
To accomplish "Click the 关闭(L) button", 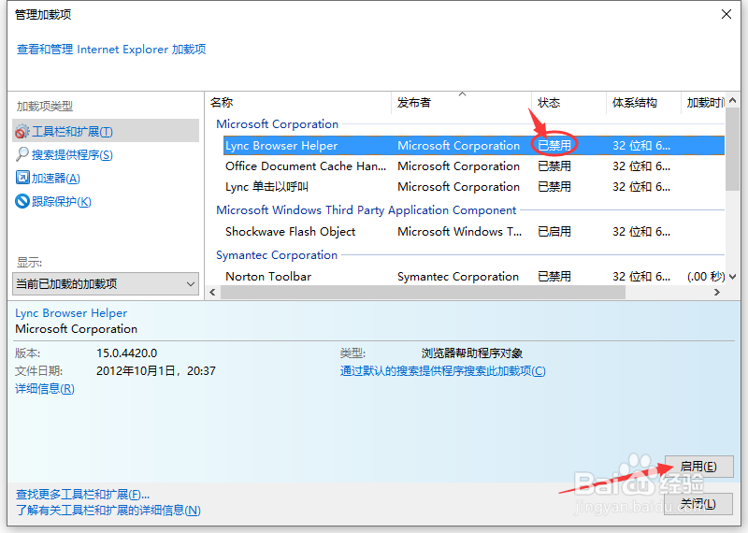I will 698,504.
